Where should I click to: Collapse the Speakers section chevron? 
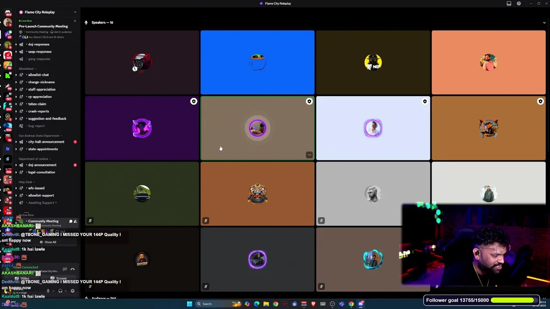point(544,23)
